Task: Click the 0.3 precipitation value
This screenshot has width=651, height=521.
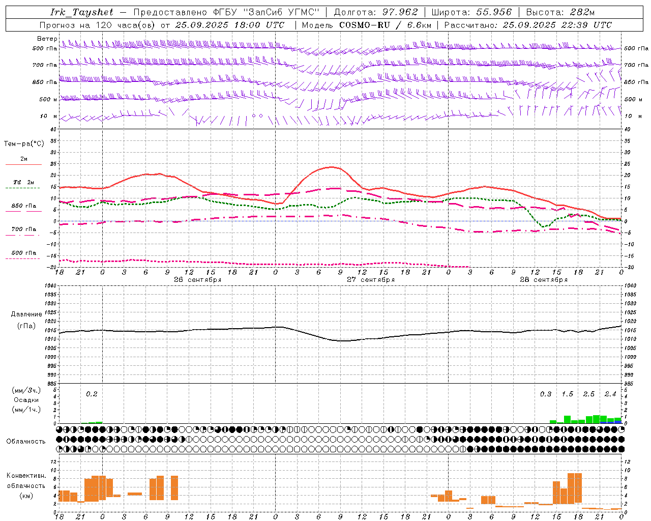Action: tap(546, 394)
